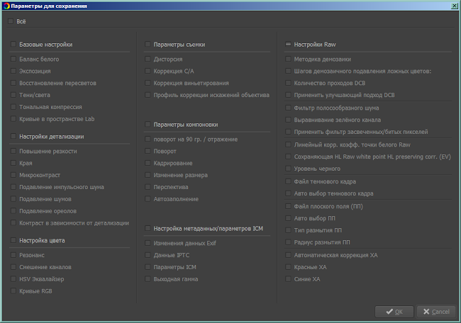461x323 pixels.
Task: Tick "Количество проходов DCB"
Action: pyautogui.click(x=288, y=83)
